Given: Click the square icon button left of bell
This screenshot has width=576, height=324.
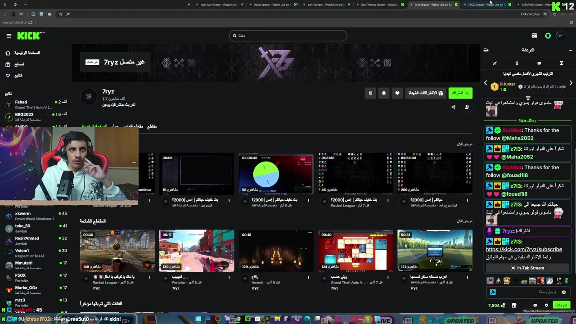Looking at the screenshot, I should pos(370,93).
